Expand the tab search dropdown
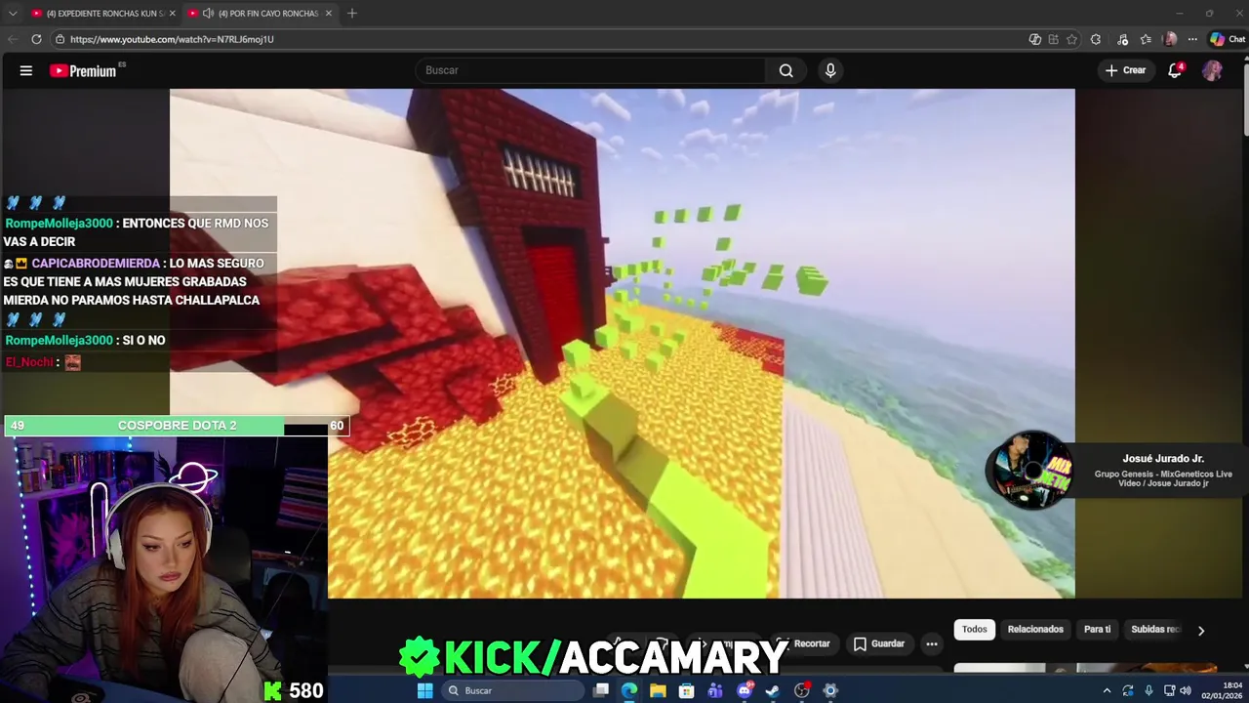The image size is (1249, 703). pyautogui.click(x=13, y=13)
